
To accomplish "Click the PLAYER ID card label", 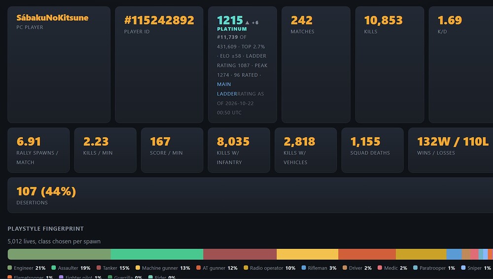I will point(137,32).
